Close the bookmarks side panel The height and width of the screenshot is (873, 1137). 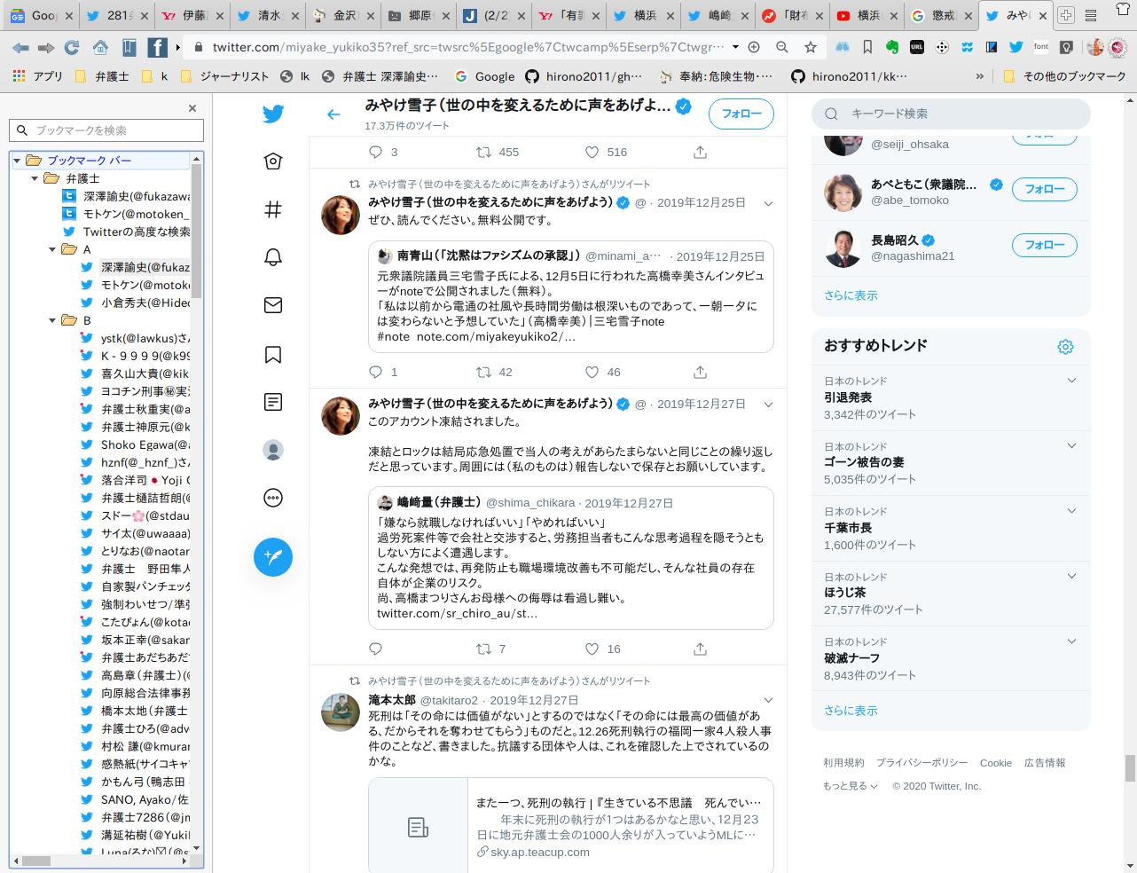pyautogui.click(x=192, y=108)
